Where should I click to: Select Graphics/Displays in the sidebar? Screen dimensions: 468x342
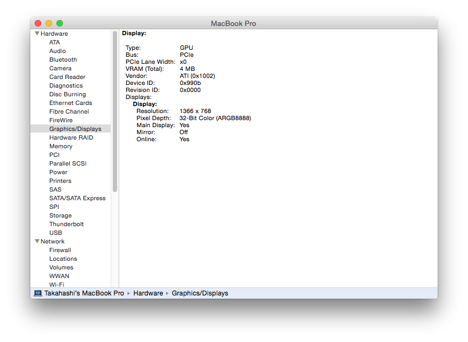75,129
